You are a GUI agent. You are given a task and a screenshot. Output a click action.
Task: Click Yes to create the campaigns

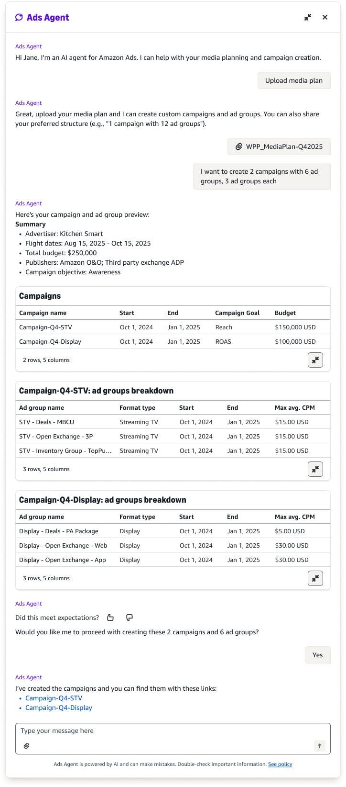tap(317, 654)
